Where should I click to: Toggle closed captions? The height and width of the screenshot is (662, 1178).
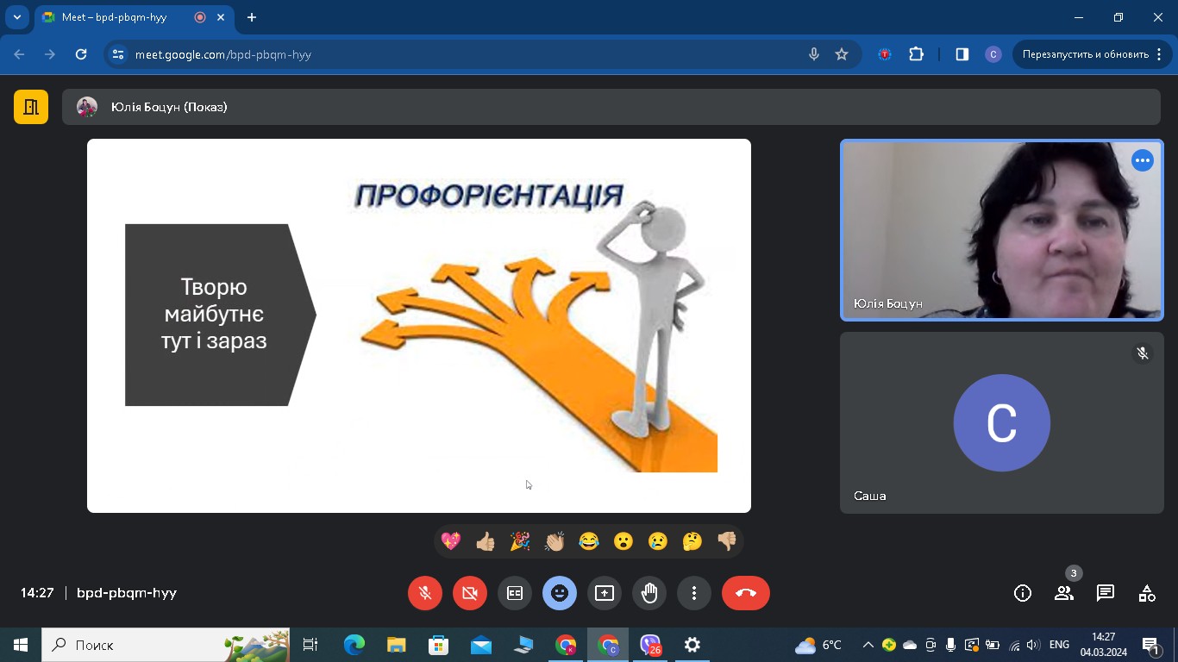pos(515,593)
